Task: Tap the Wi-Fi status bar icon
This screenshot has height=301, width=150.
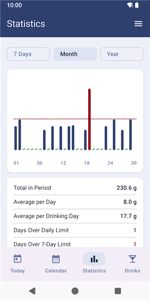Action: click(x=130, y=5)
